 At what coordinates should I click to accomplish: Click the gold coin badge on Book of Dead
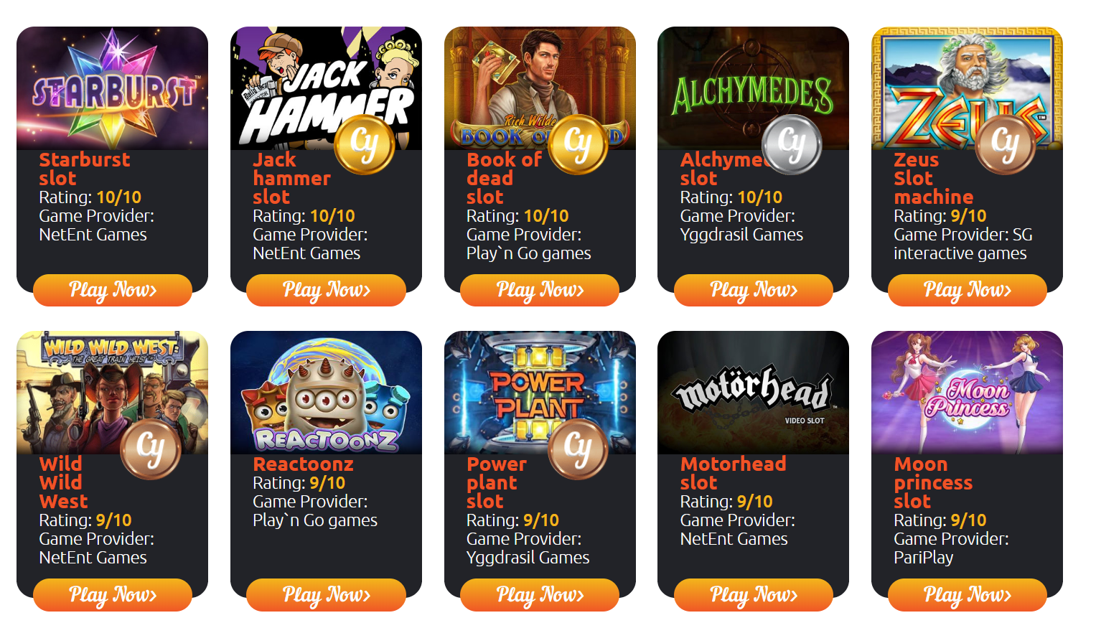[x=579, y=144]
